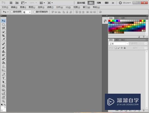149x113 pixels.
Task: Show more workspaces with double-arrow
Action: pyautogui.click(x=113, y=3)
